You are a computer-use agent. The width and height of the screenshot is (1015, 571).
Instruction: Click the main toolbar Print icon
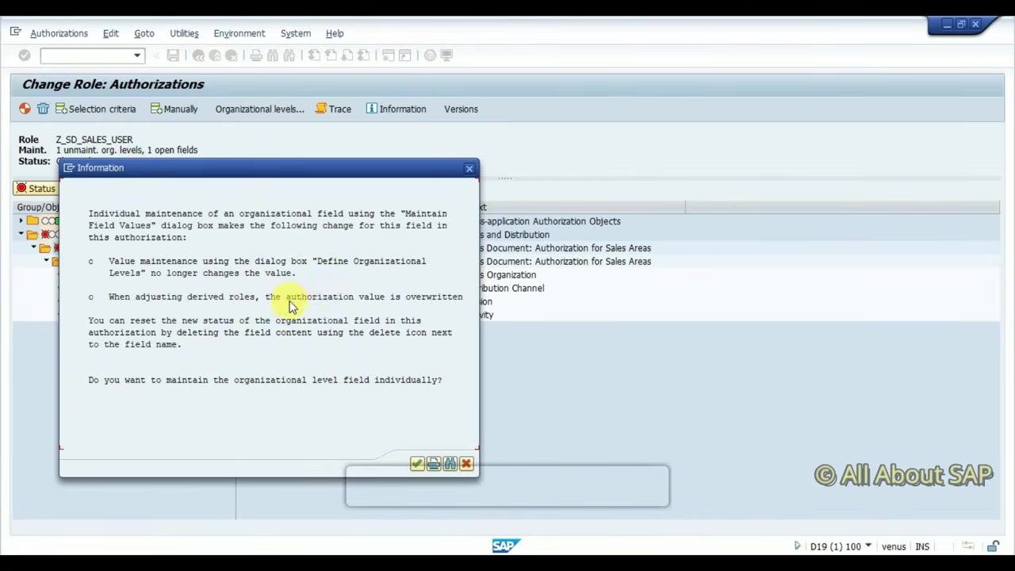coord(256,56)
